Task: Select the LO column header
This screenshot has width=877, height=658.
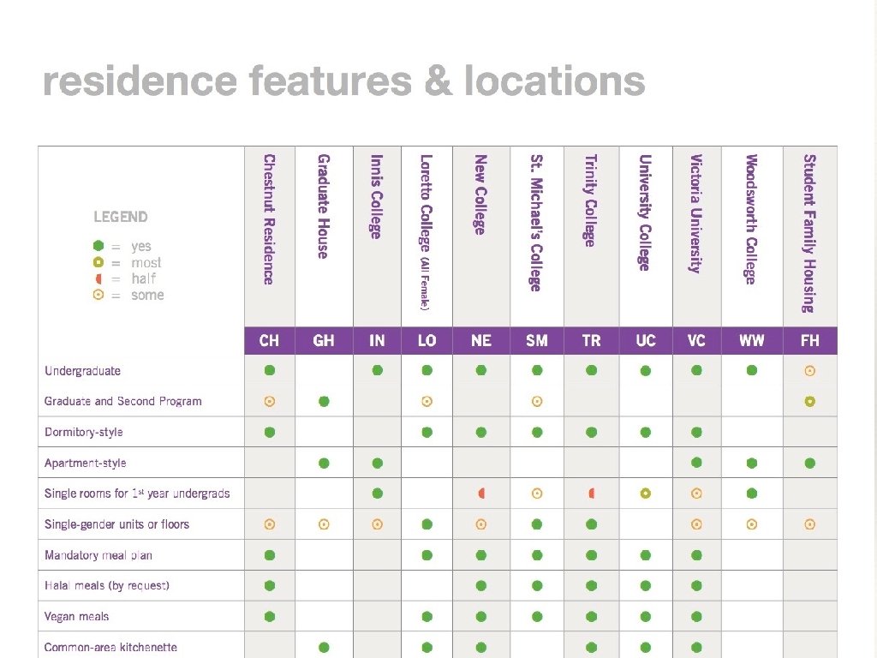Action: [427, 341]
